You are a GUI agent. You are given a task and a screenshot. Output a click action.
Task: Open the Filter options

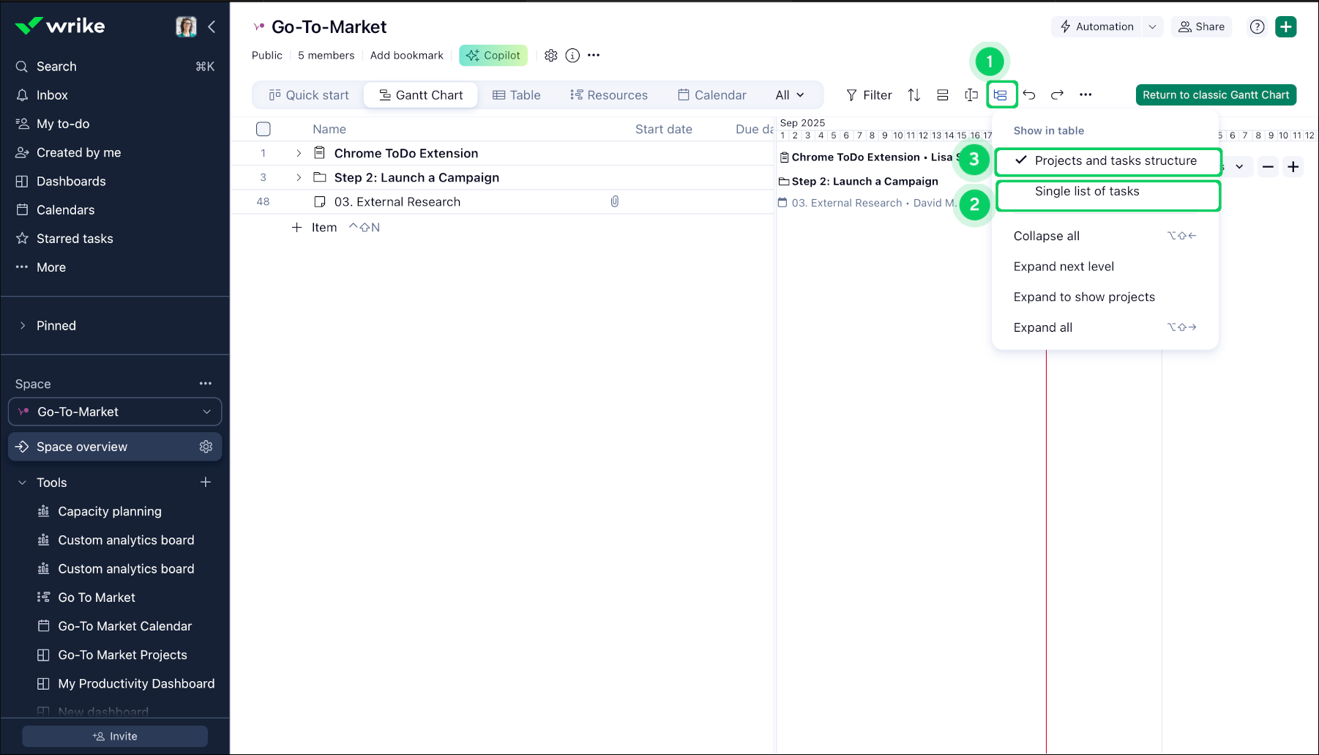point(868,94)
